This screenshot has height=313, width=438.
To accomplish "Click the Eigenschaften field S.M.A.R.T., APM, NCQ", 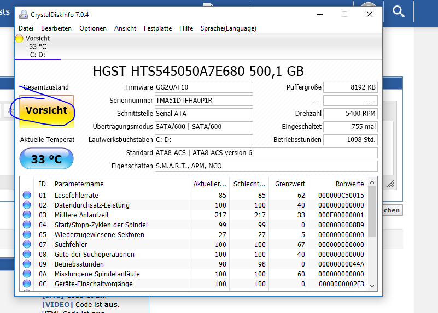I will click(266, 166).
